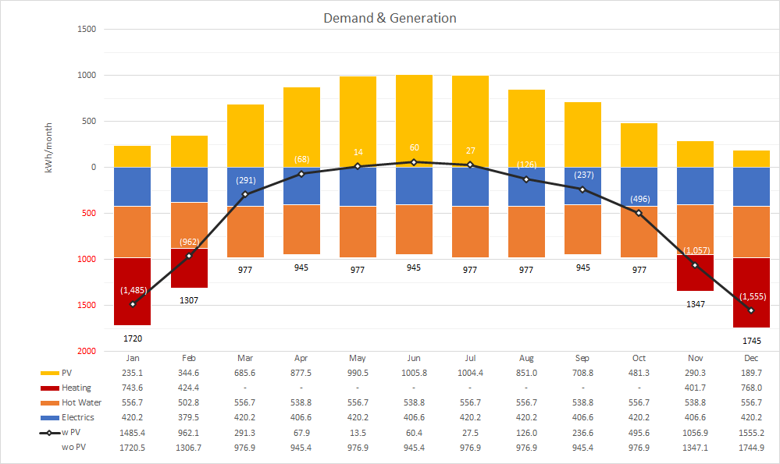Click the Electrics legend blue swatch
The width and height of the screenshot is (780, 464).
(x=50, y=418)
